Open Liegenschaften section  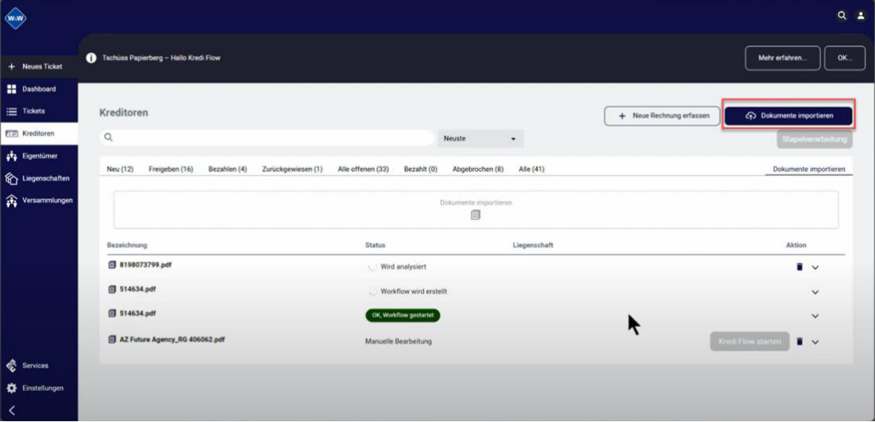pos(39,178)
